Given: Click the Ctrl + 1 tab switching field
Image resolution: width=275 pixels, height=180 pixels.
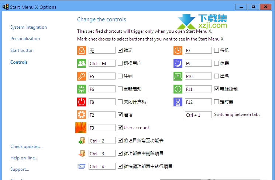Looking at the screenshot, I should point(198,115).
